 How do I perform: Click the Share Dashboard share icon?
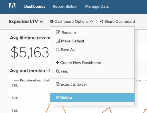coord(102,21)
